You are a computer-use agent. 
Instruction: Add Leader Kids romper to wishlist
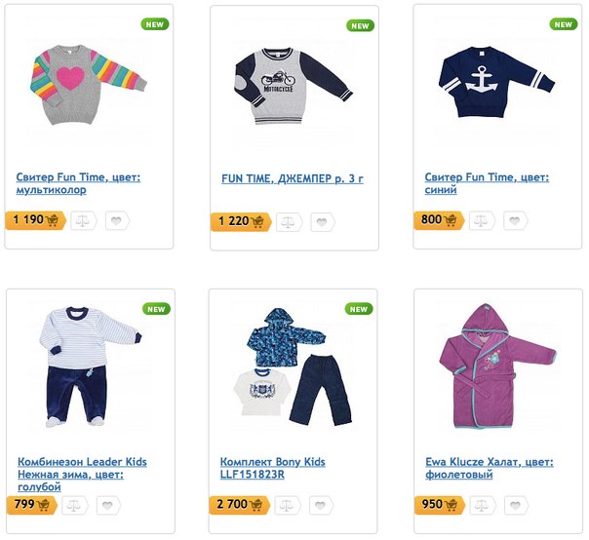[108, 505]
